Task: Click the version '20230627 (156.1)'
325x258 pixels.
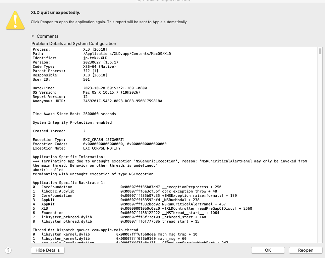Action: (100, 62)
